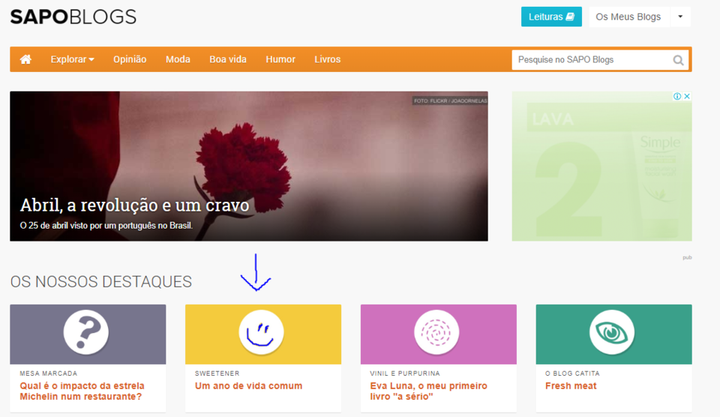The width and height of the screenshot is (720, 417).
Task: Open the Fresh meat post
Action: click(571, 385)
